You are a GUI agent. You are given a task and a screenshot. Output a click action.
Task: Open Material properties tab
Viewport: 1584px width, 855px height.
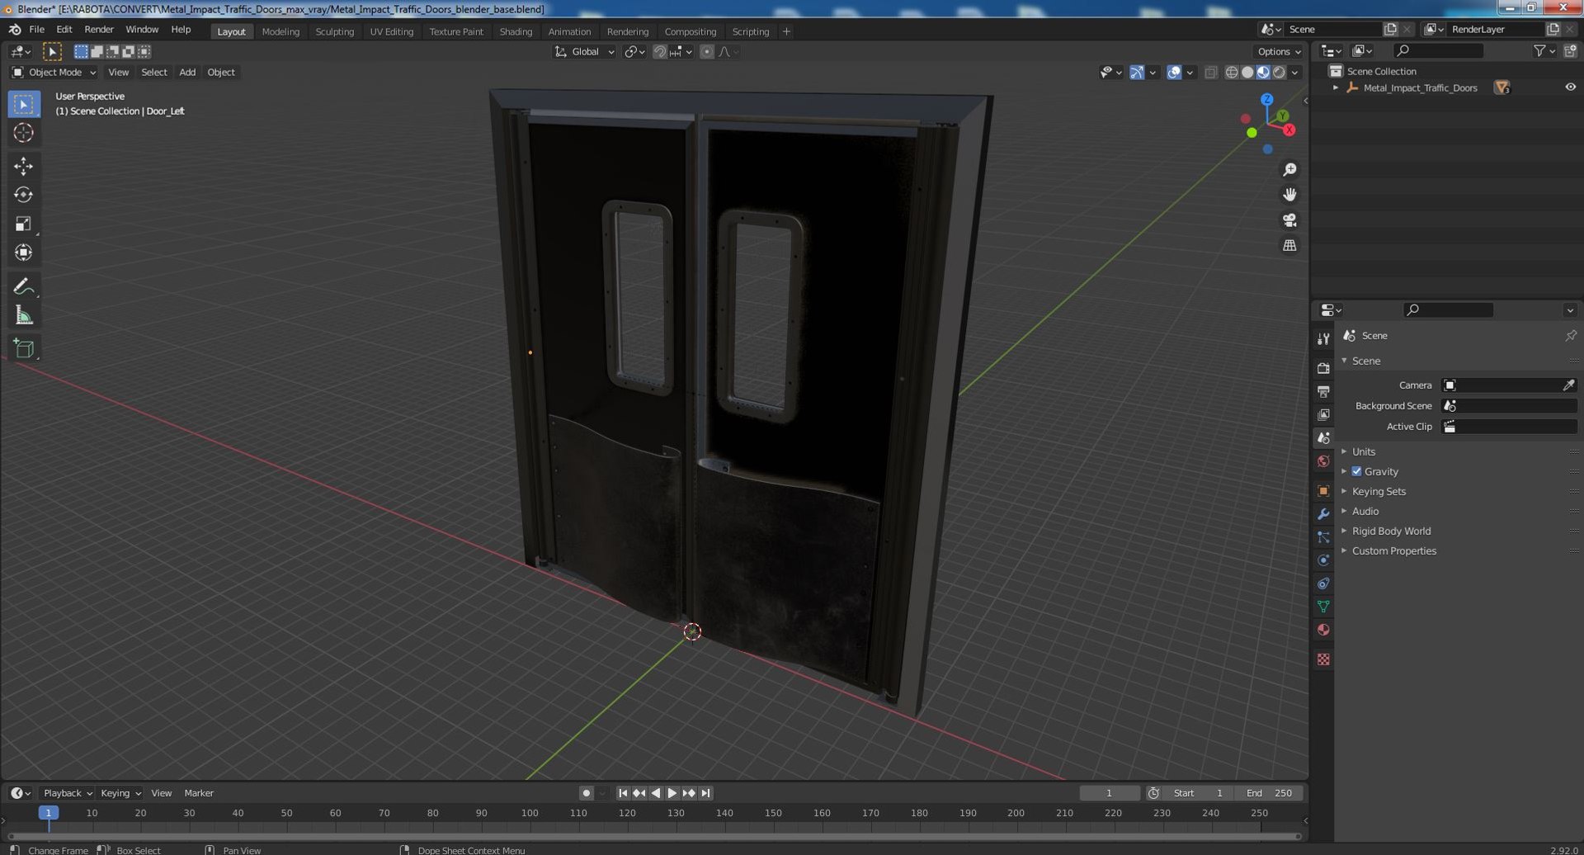[1323, 630]
